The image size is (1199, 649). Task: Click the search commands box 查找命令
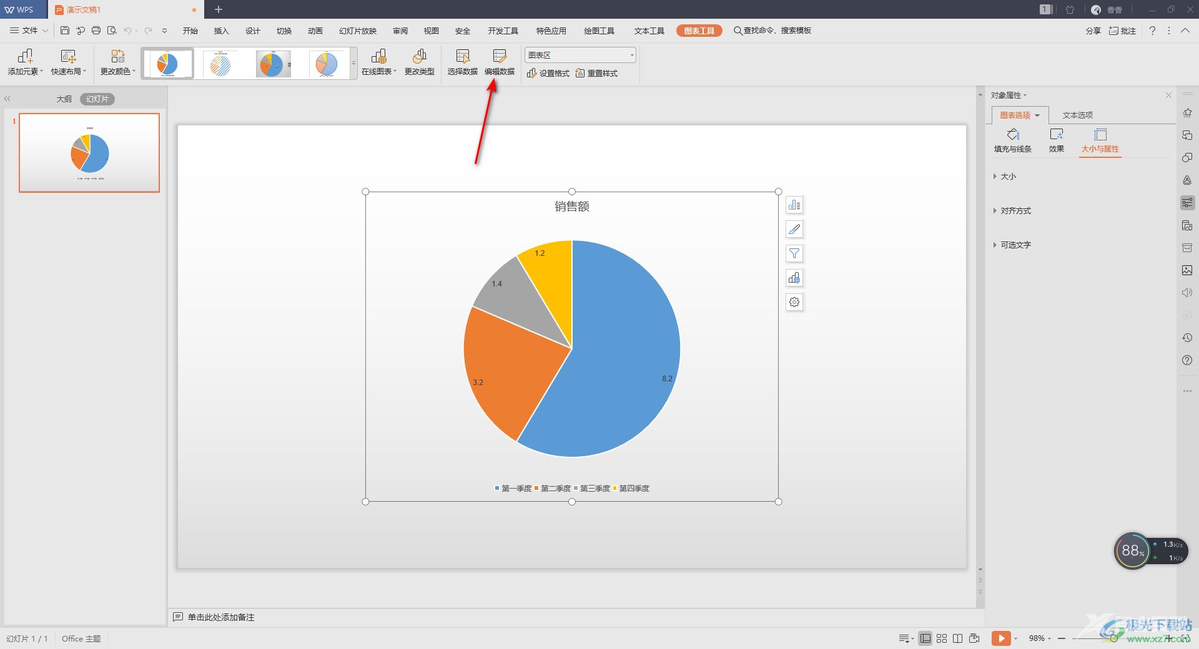[x=772, y=30]
